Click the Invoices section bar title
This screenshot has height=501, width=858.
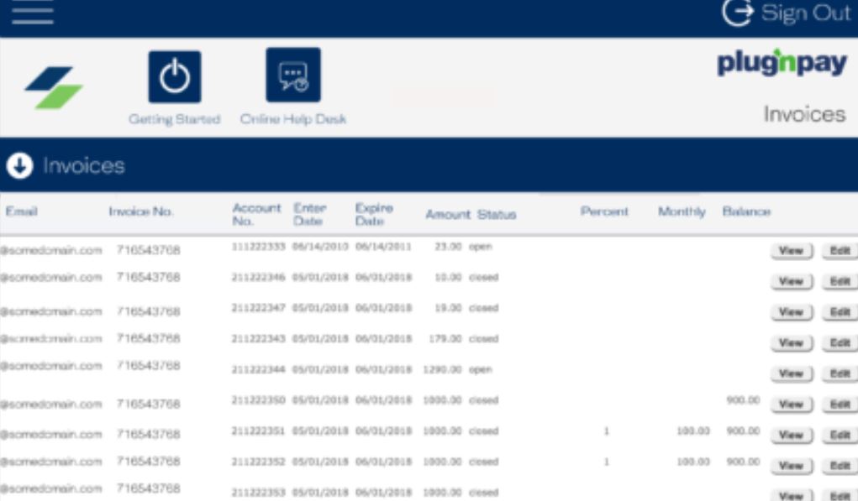[84, 165]
